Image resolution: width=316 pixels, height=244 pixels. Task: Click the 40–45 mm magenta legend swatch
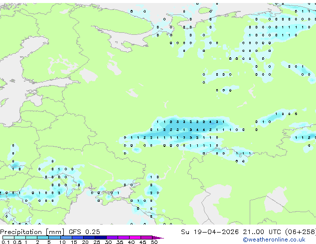(135, 238)
